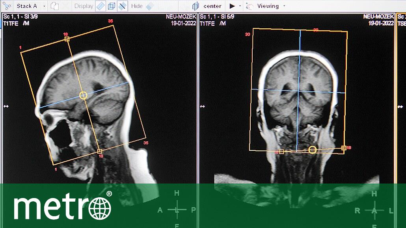Click yellow circle handle on coronal view

click(x=313, y=150)
